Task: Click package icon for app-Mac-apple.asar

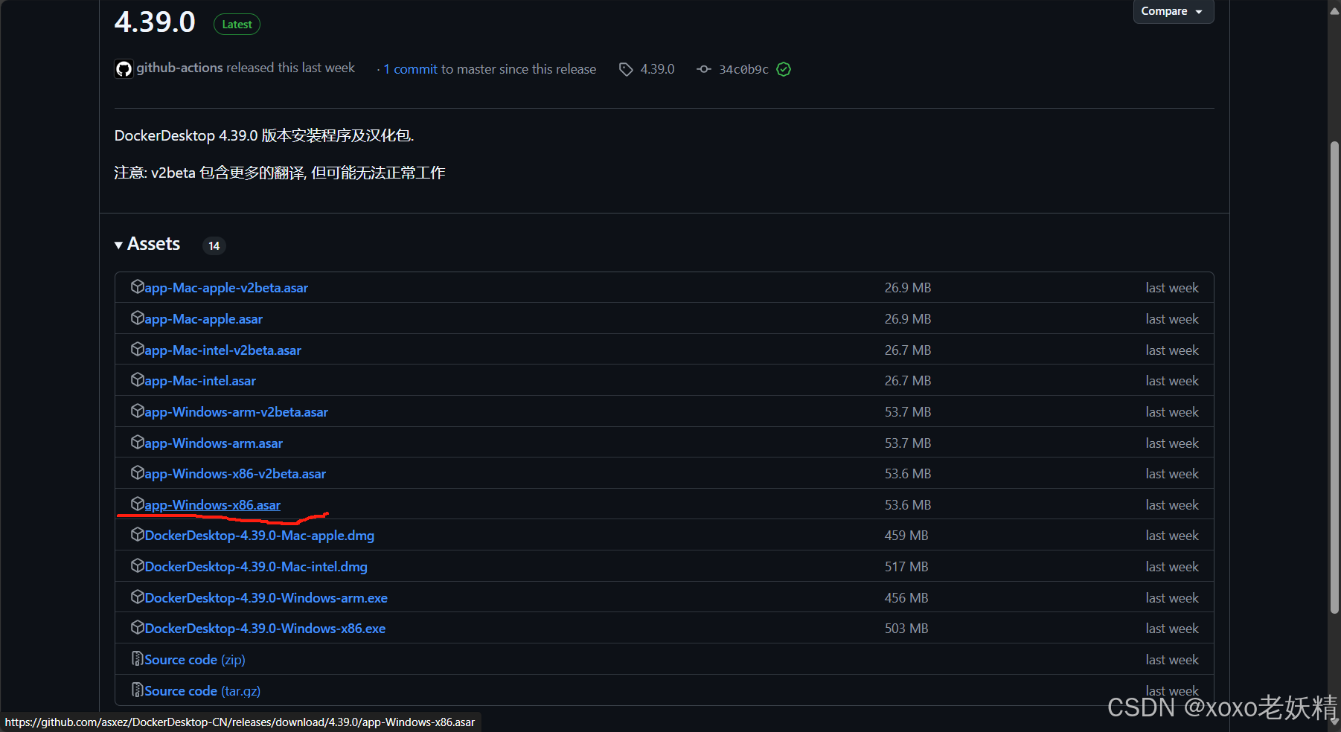Action: (137, 318)
